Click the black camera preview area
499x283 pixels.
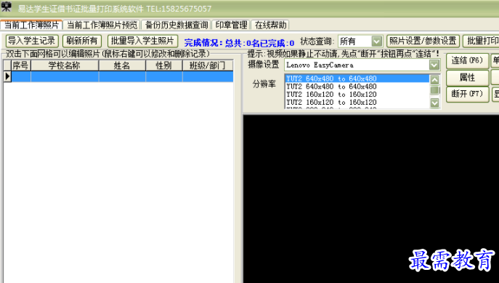pyautogui.click(x=371, y=199)
